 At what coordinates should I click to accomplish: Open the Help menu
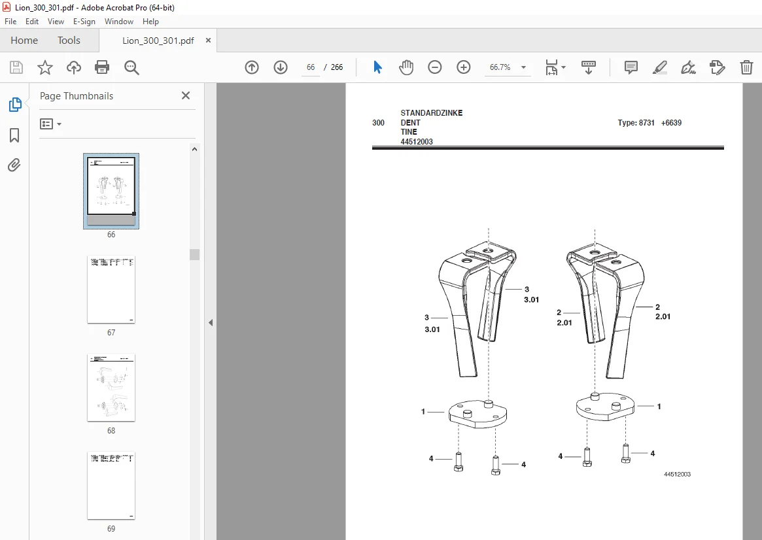150,22
